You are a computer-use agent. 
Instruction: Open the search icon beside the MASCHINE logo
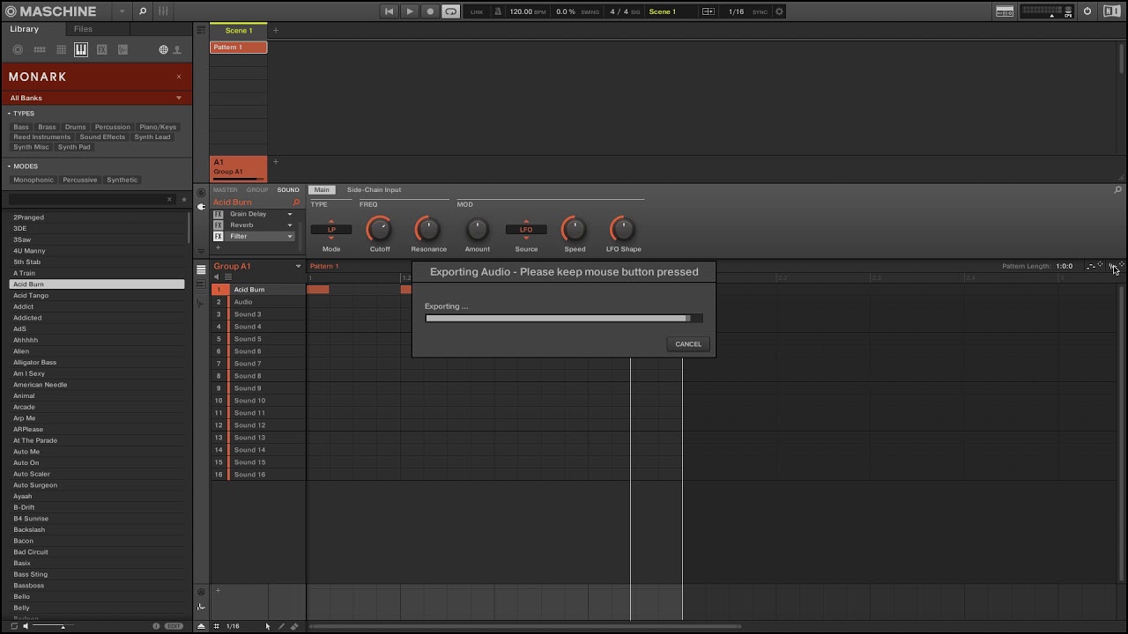pyautogui.click(x=143, y=11)
